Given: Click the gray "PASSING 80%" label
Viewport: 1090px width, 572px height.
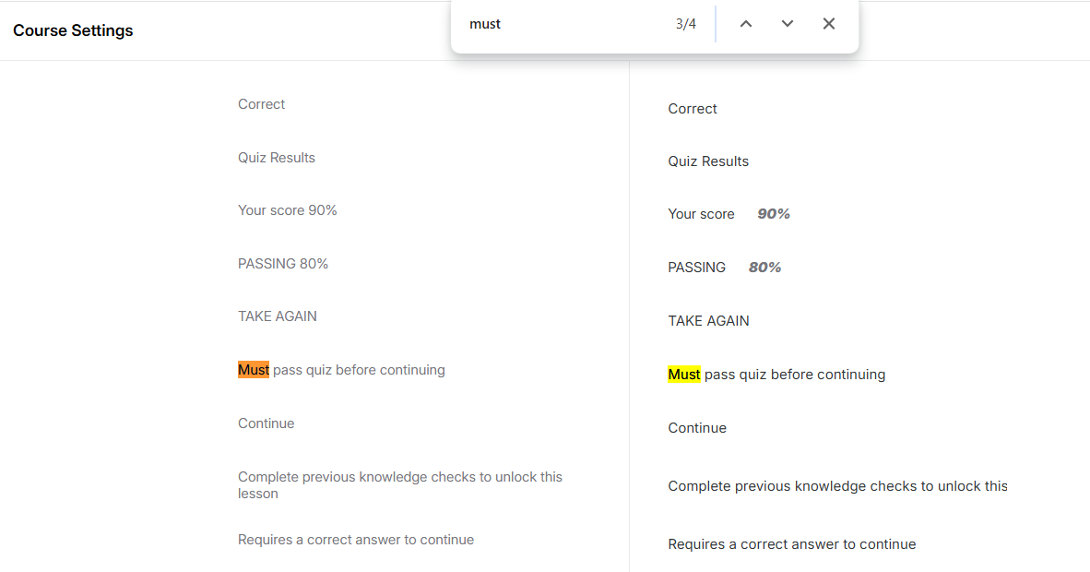Looking at the screenshot, I should pyautogui.click(x=283, y=264).
